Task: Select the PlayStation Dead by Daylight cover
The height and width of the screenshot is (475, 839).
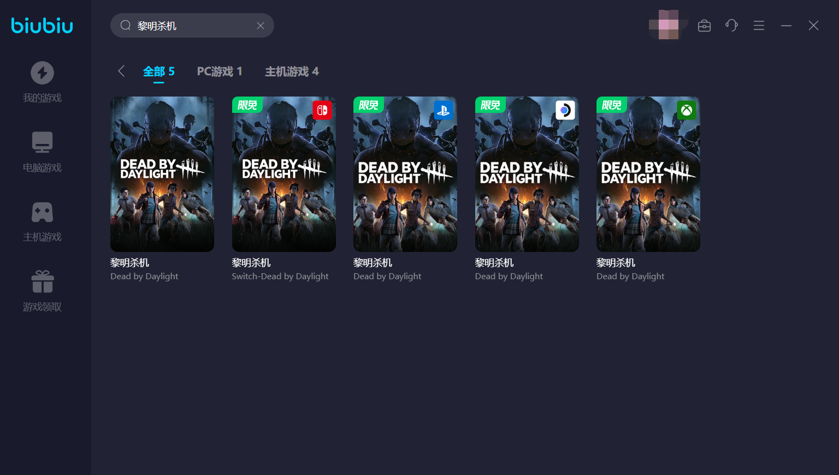Action: [405, 174]
